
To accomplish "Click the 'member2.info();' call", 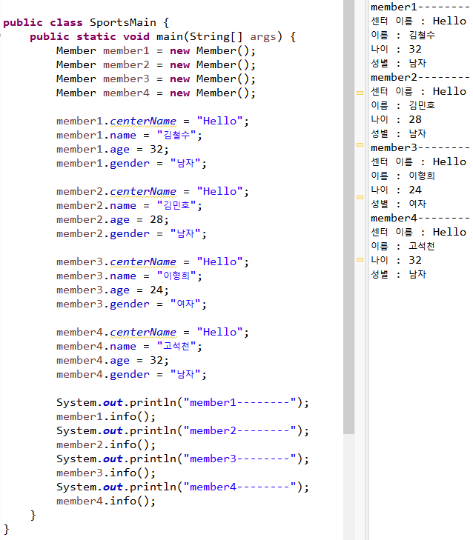I will click(106, 445).
